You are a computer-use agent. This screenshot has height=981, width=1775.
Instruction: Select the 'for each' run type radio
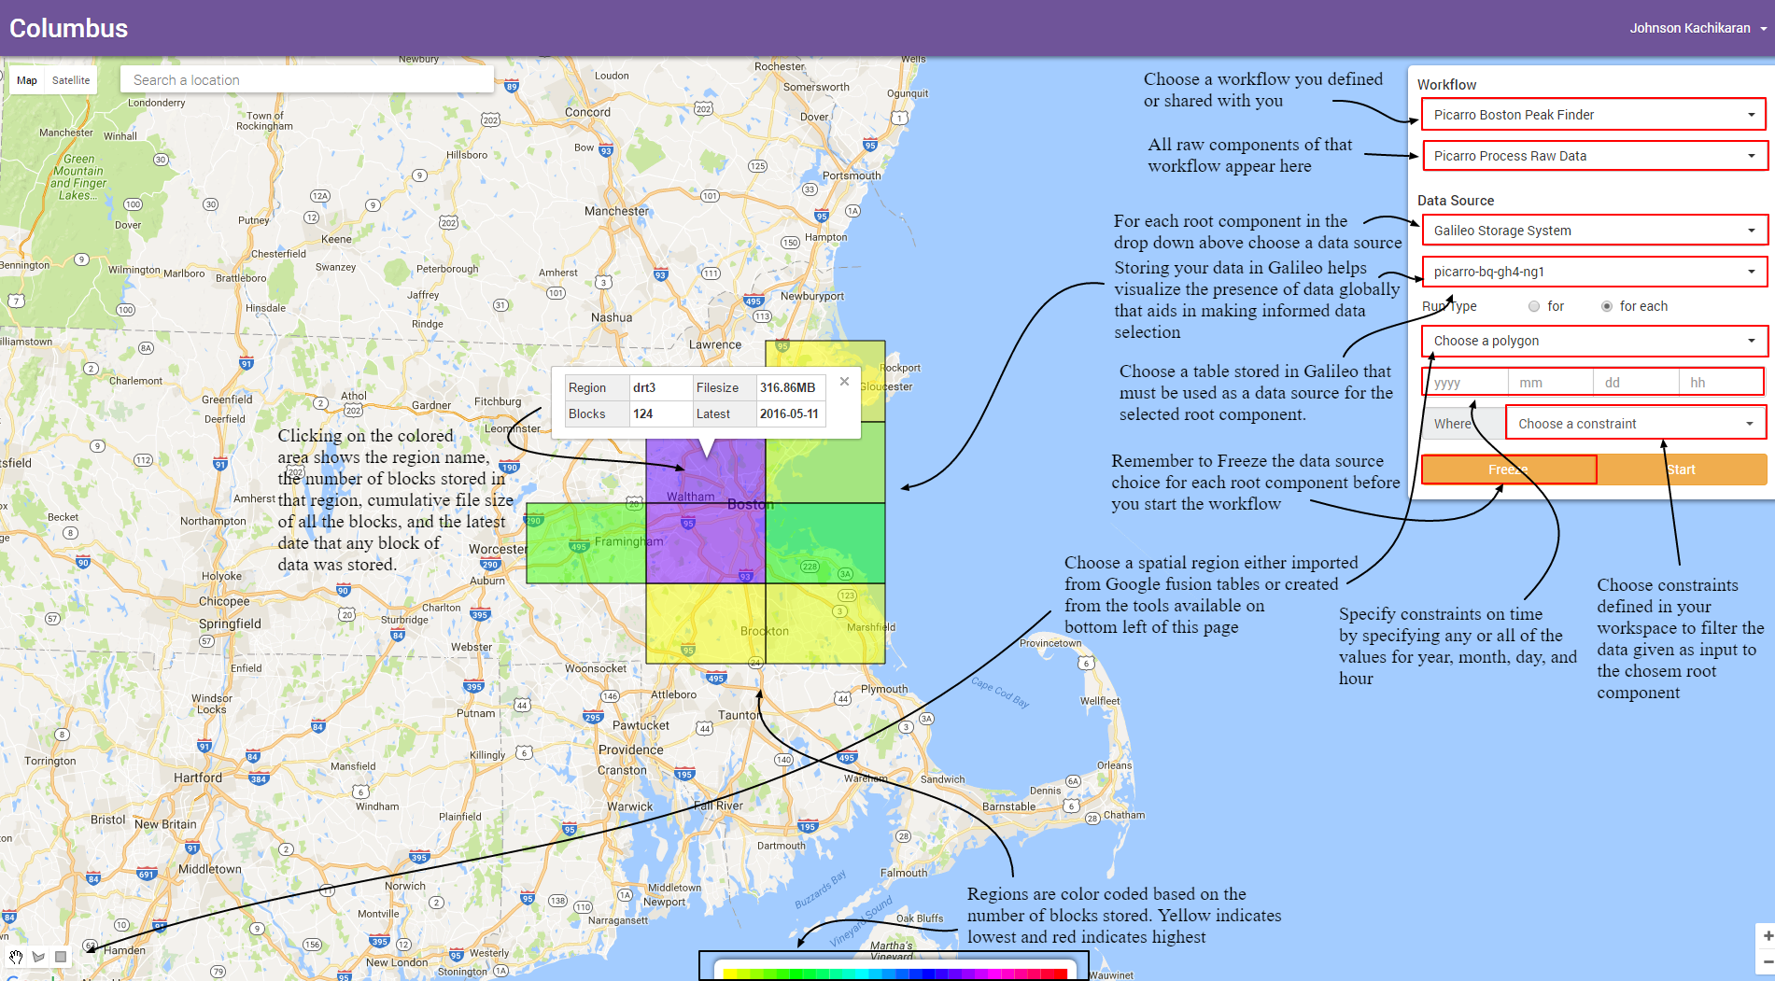[x=1607, y=306]
